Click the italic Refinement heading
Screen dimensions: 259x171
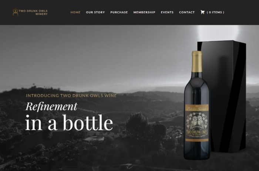(51, 106)
